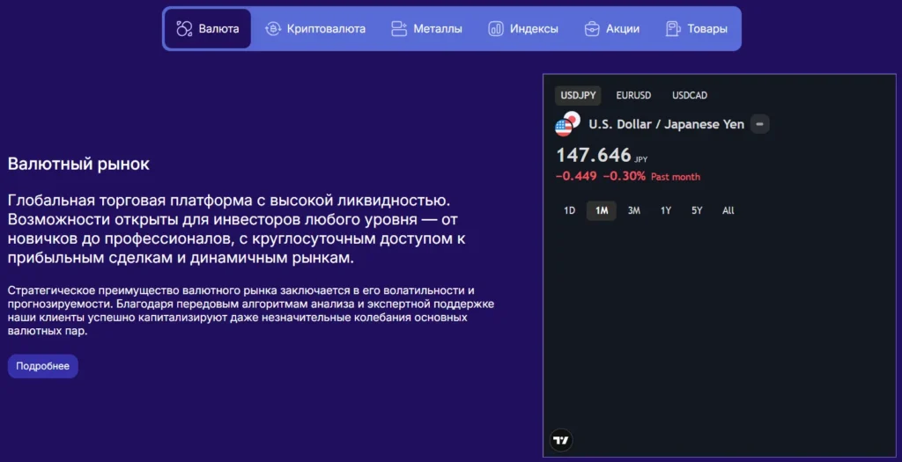
Task: Set chart range to 1Y
Action: [666, 210]
